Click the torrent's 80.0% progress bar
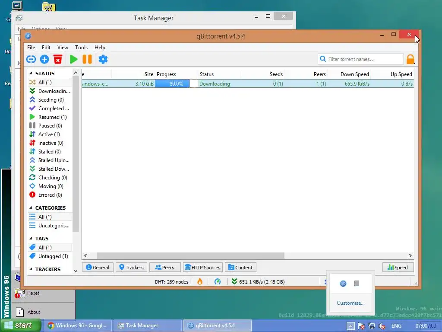 pos(176,83)
